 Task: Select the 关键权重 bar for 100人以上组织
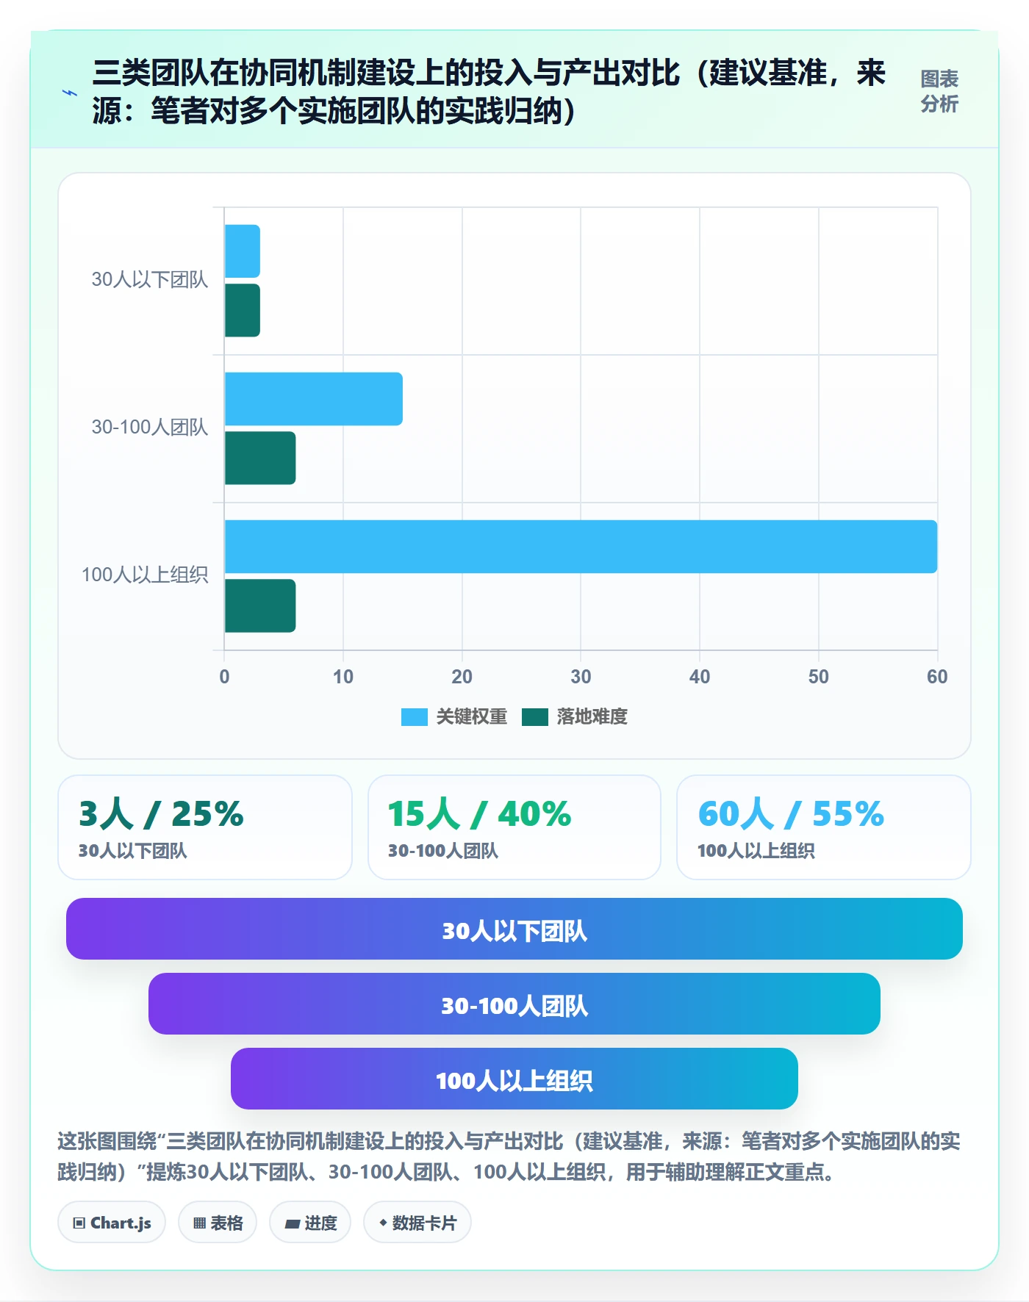click(581, 547)
